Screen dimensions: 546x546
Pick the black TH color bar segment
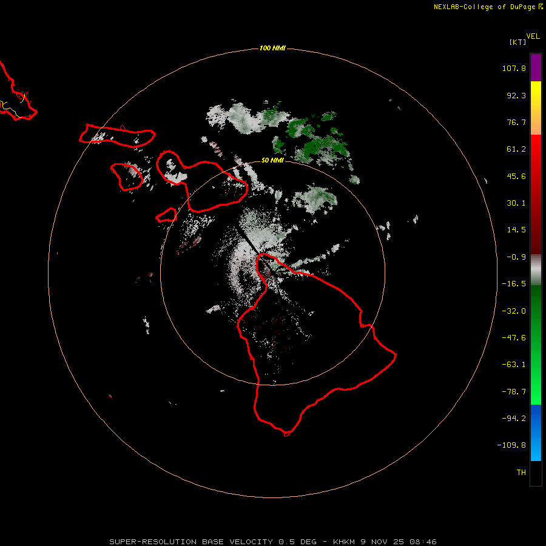point(536,473)
